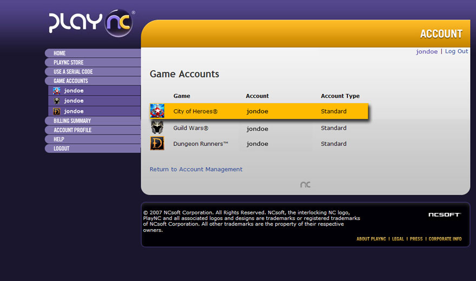
Task: Click City of Heroes icon in table
Action: pos(157,111)
